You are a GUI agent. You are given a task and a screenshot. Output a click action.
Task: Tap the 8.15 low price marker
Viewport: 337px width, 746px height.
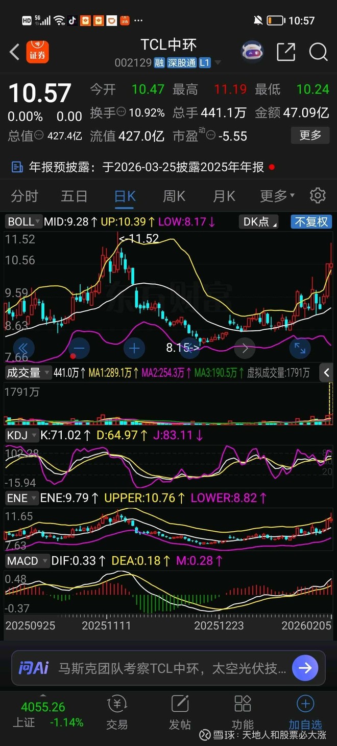click(x=182, y=348)
